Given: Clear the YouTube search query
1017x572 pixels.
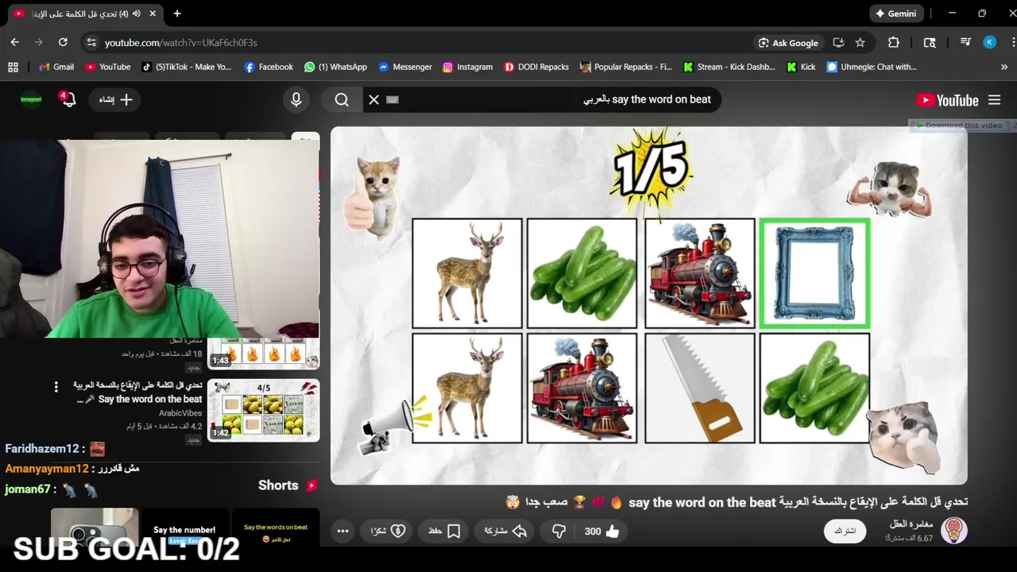Looking at the screenshot, I should click(x=373, y=99).
